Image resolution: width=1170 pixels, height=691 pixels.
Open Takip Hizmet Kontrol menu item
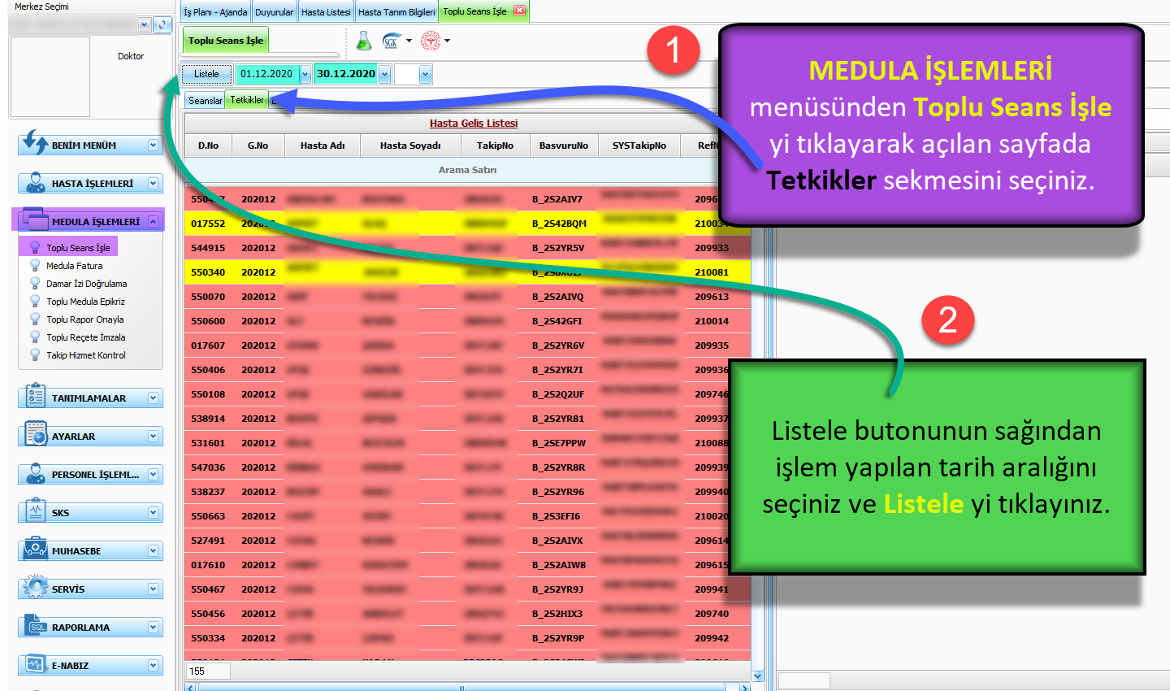click(85, 354)
